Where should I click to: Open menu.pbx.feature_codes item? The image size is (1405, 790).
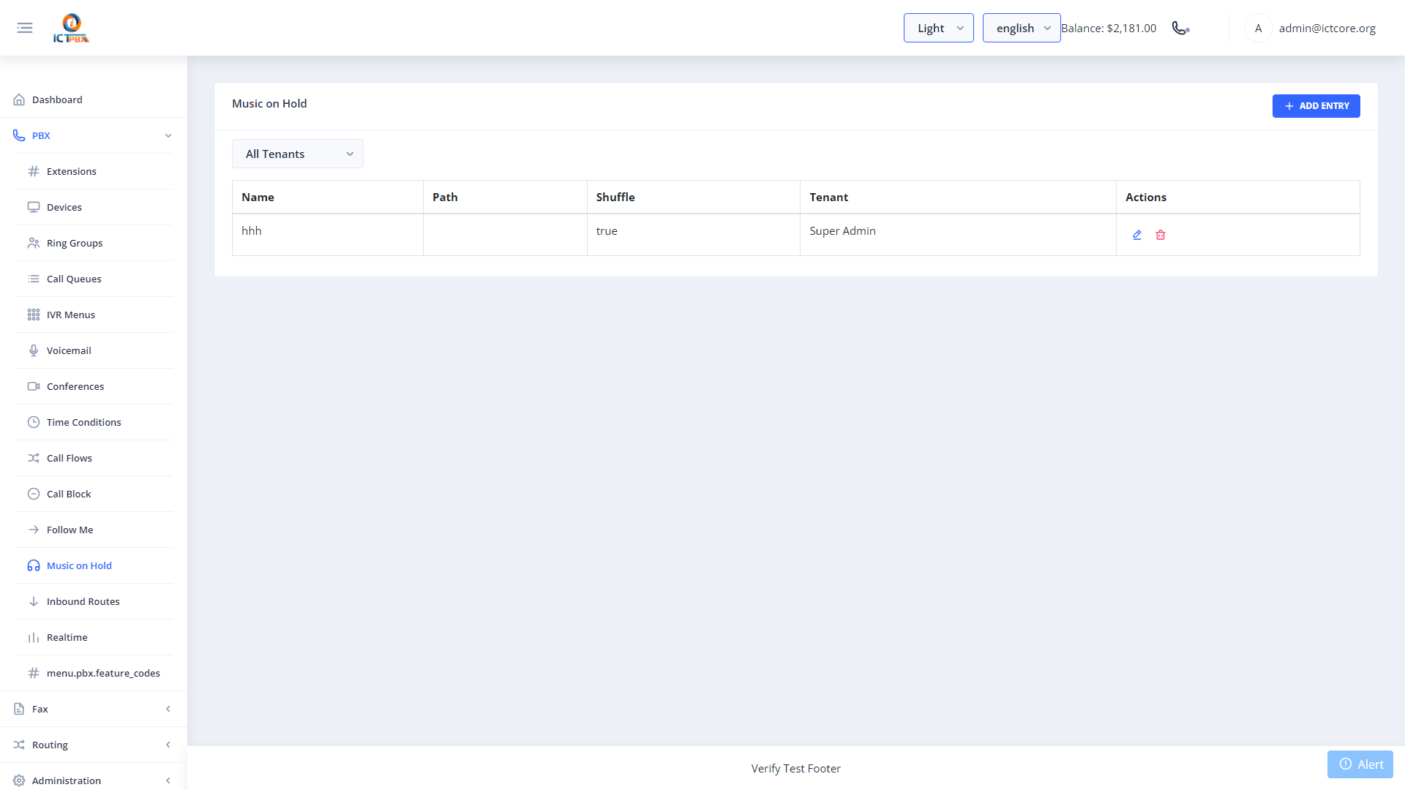pyautogui.click(x=94, y=673)
